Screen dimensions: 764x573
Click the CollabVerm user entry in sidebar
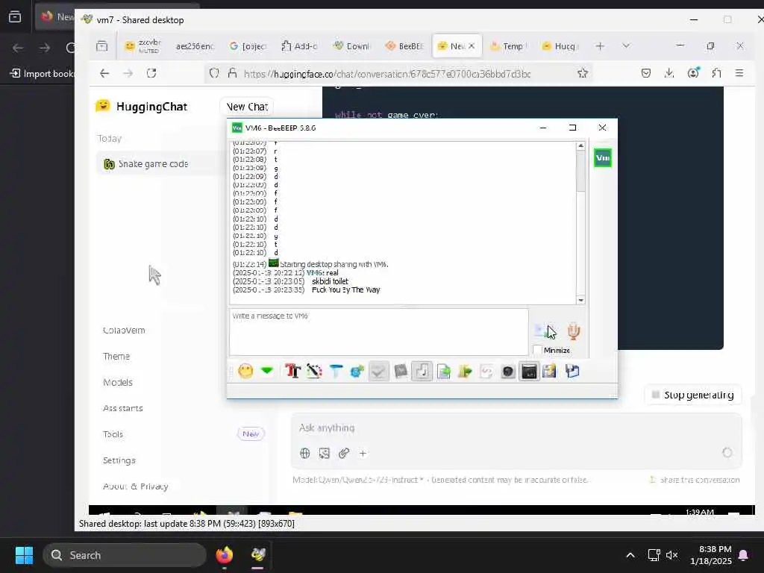[x=124, y=331]
